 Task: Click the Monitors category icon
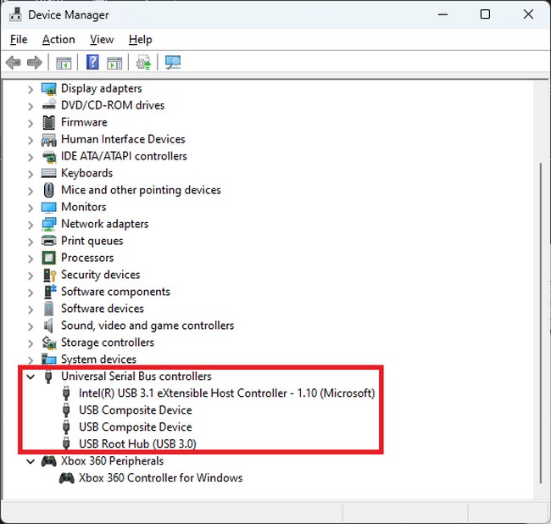click(48, 208)
